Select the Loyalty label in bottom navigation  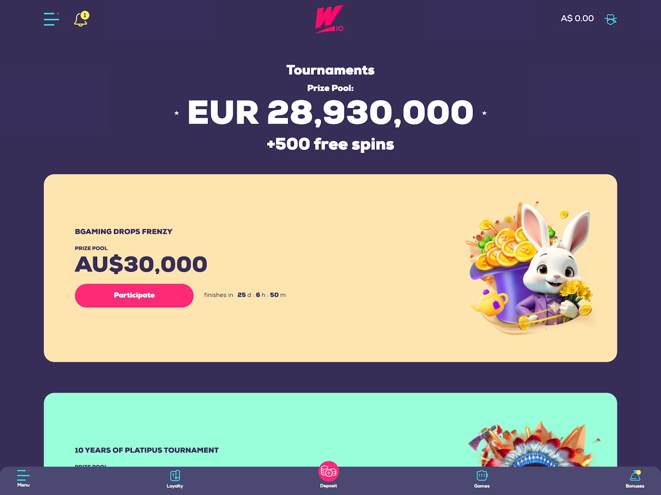coord(175,486)
